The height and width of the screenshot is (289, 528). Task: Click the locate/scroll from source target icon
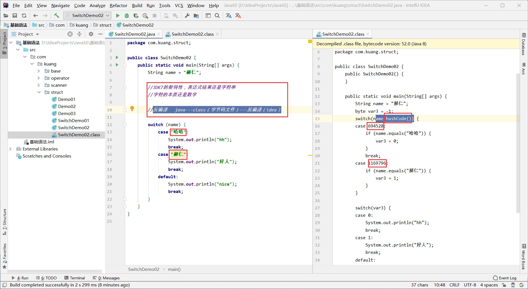coord(70,34)
